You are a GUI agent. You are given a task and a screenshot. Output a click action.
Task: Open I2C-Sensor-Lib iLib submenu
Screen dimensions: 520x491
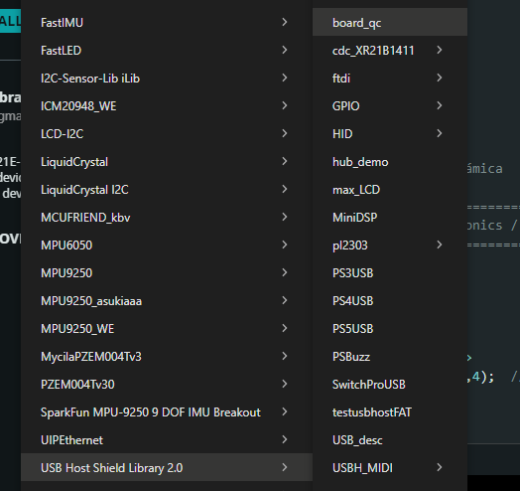click(x=167, y=79)
